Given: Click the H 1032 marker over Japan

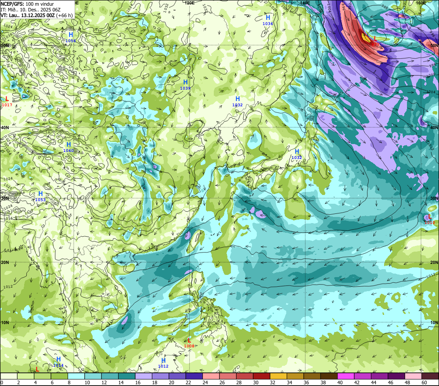Looking at the screenshot, I should click(297, 154).
